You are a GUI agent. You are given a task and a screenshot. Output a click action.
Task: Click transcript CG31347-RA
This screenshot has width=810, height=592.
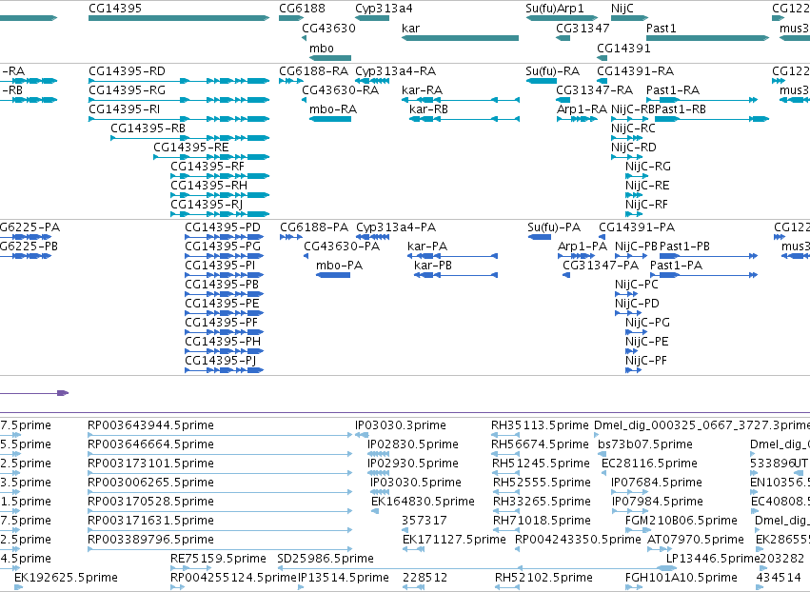[594, 89]
